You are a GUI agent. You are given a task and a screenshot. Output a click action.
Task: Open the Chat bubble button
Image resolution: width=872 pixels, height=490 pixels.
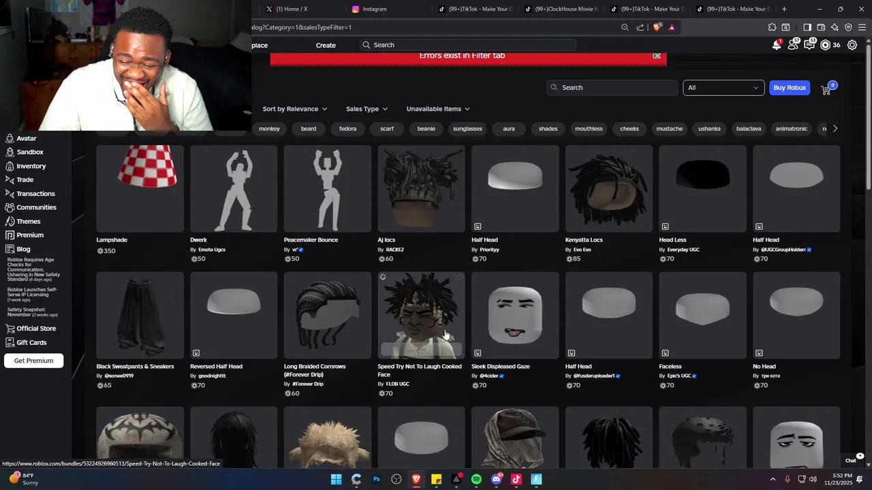852,459
